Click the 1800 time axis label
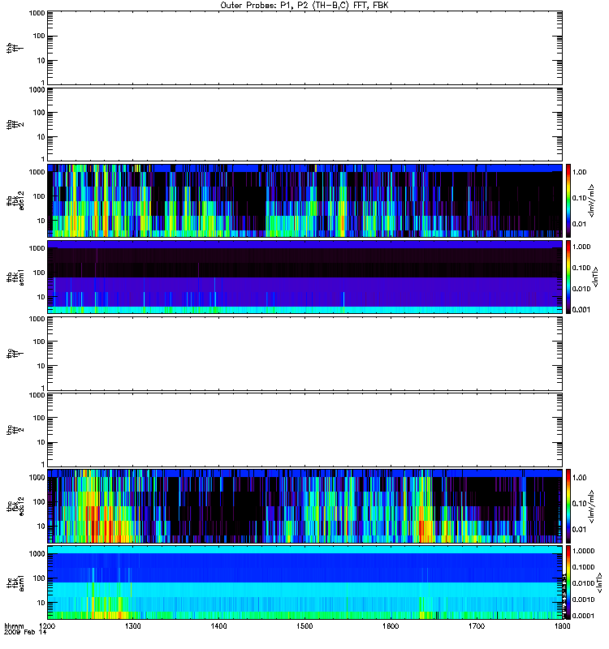 point(562,625)
